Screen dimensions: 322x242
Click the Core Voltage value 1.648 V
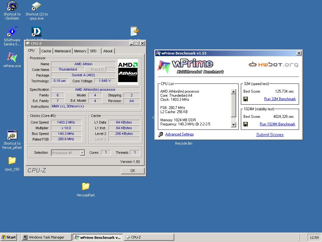[x=105, y=81]
